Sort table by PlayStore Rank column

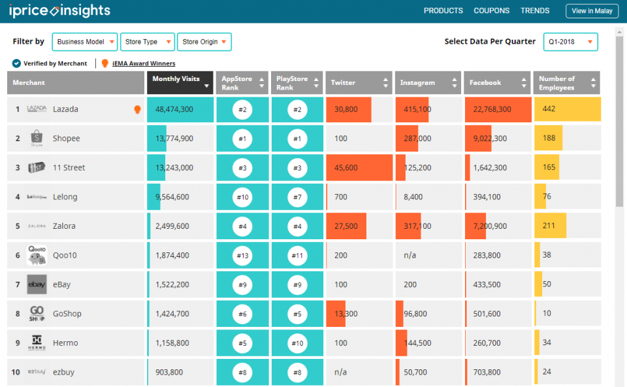pos(297,83)
